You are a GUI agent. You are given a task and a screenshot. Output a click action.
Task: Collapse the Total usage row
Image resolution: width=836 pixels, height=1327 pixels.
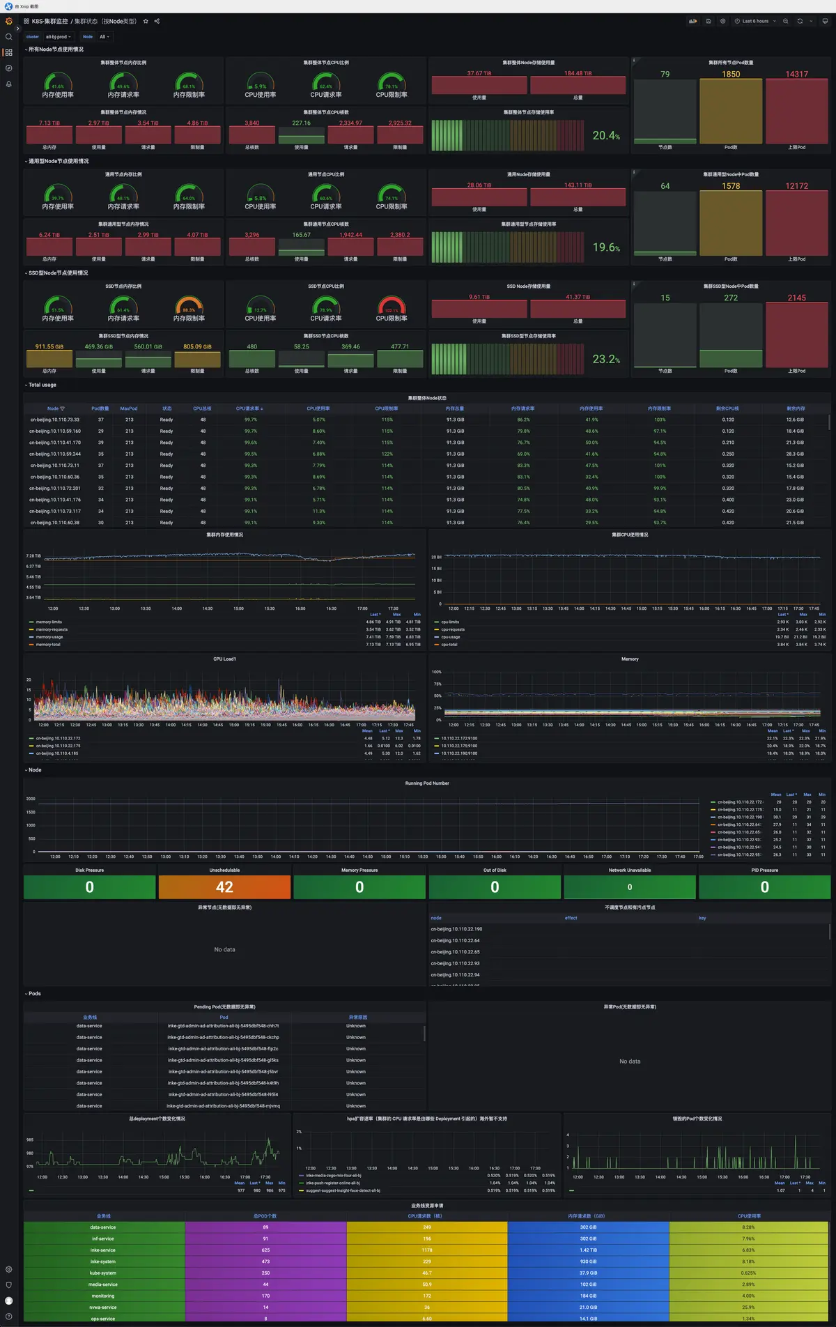click(x=40, y=385)
